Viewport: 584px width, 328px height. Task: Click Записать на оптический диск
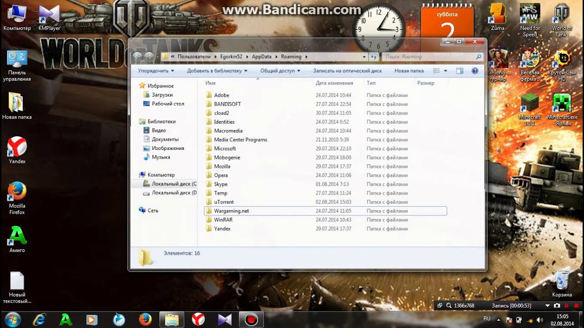click(348, 71)
